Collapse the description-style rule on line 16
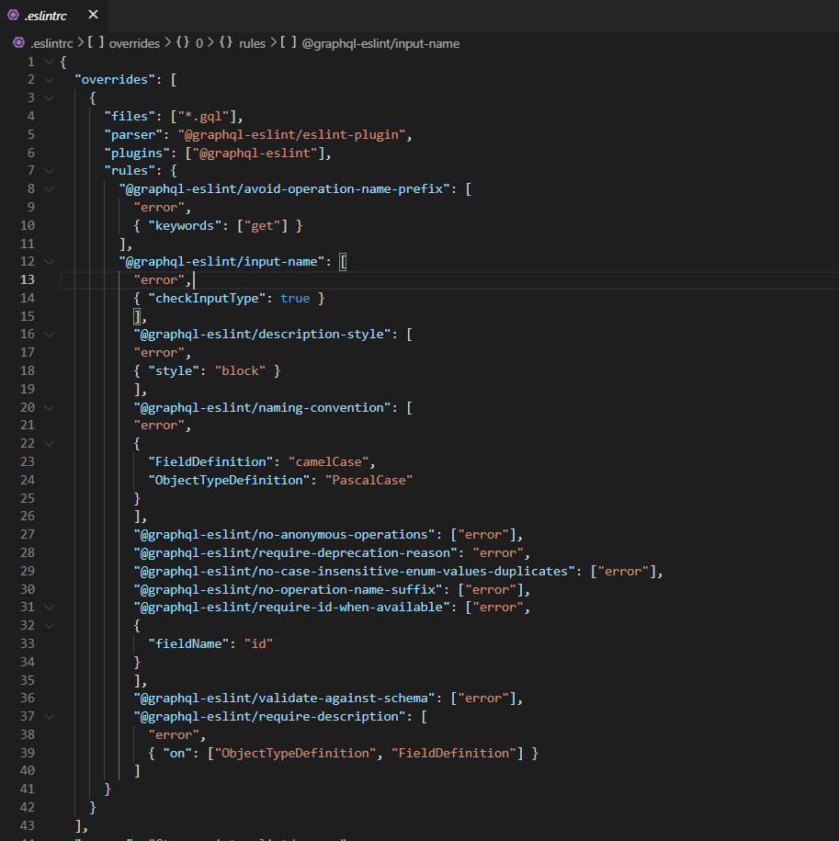Screen dimensions: 839x841 point(49,335)
